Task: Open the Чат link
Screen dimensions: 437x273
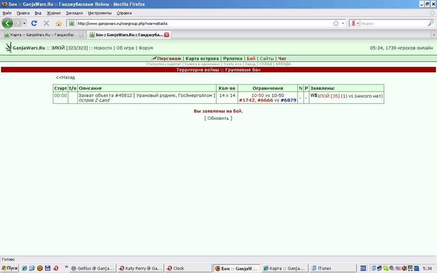Action: point(282,58)
